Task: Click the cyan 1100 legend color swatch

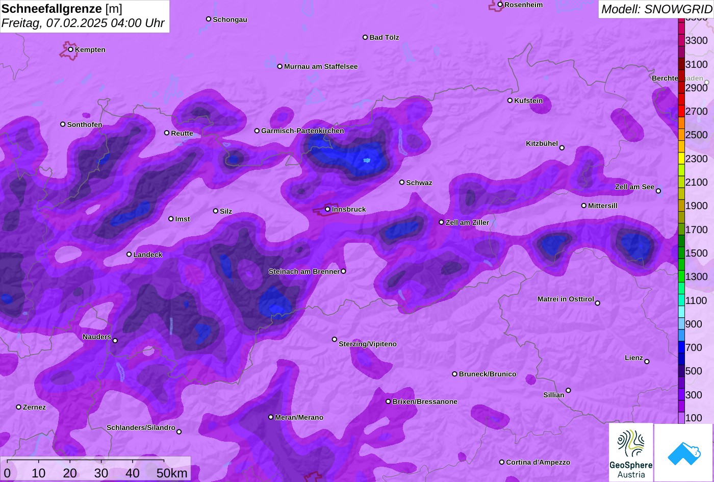Action: (681, 300)
